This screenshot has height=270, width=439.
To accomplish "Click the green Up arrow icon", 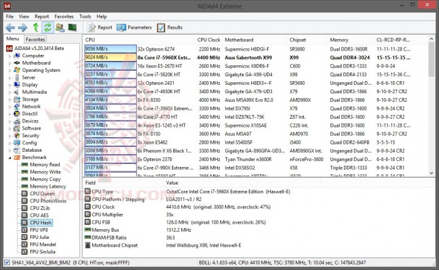I will [x=35, y=27].
